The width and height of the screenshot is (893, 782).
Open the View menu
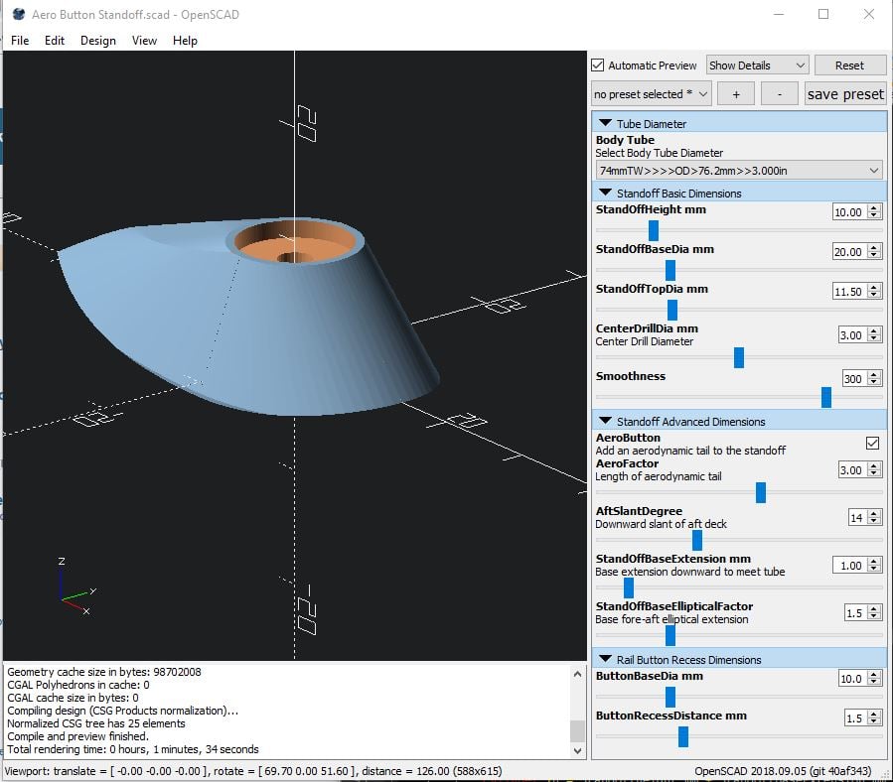point(144,41)
